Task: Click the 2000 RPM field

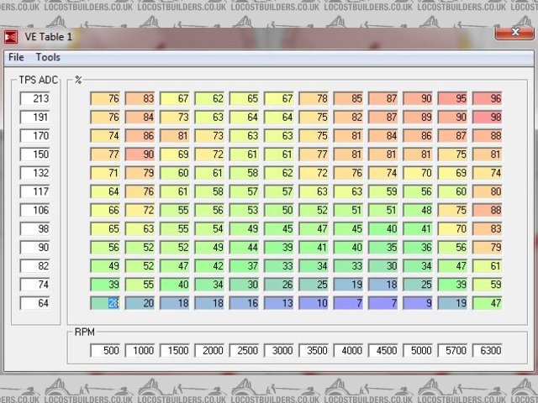Action: point(210,350)
